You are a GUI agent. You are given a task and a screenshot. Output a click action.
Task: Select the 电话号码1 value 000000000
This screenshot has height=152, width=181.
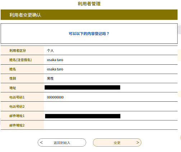point(55,97)
